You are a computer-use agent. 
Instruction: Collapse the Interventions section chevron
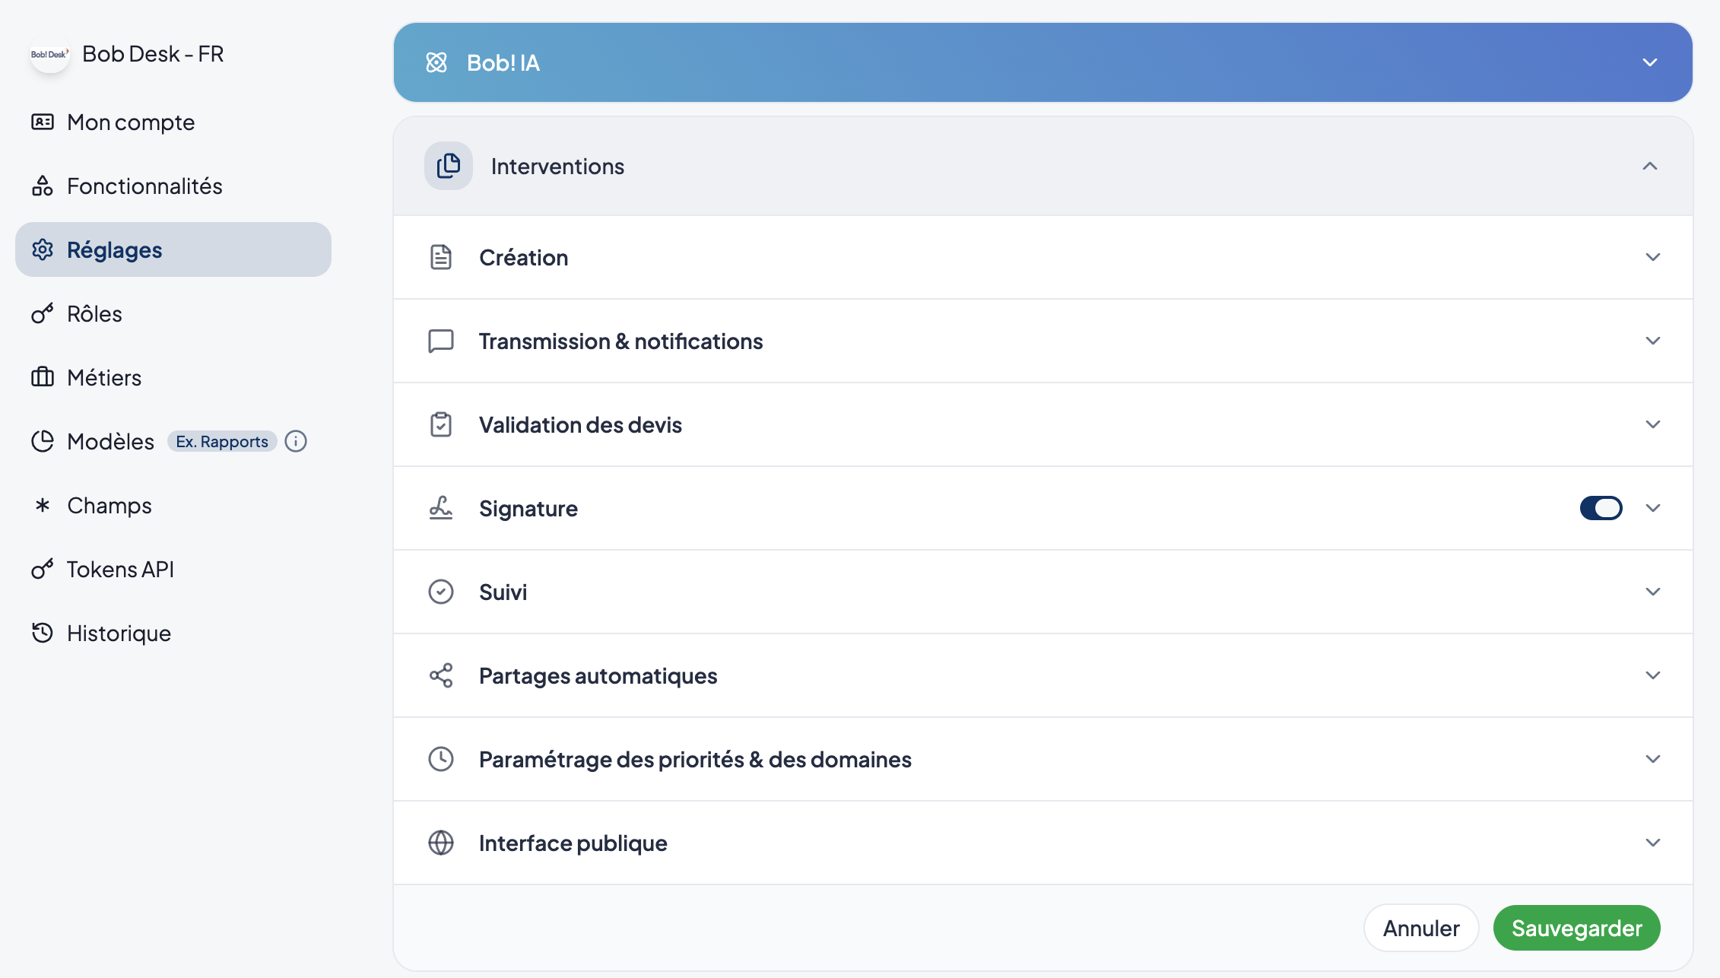pos(1650,166)
